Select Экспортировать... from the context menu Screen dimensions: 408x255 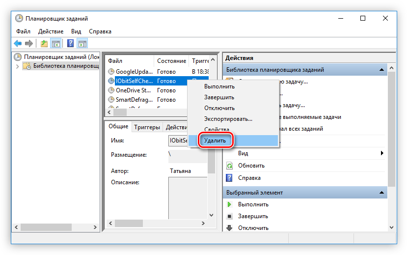(228, 119)
